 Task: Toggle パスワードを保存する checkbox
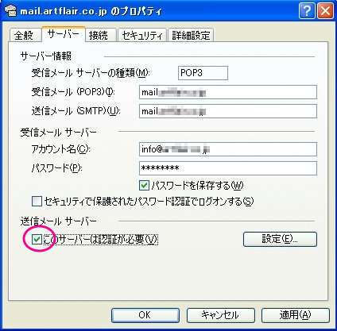pos(144,186)
